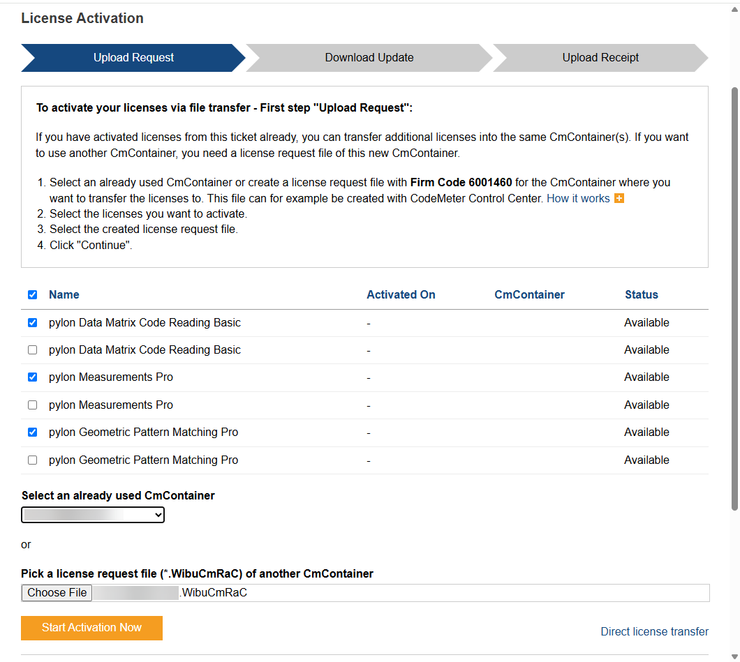Screen dimensions: 740x662
Task: Check the second pylon Data Matrix Code Reading Basic
Action: 32,349
